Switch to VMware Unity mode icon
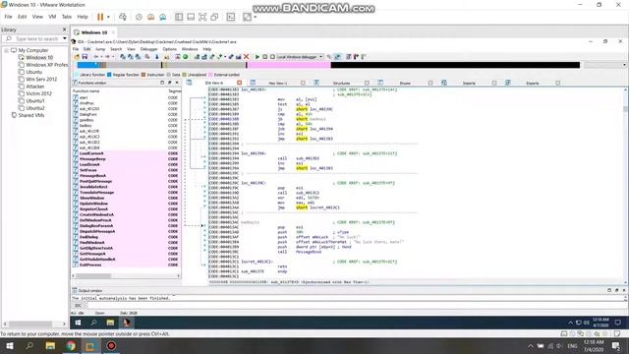 [x=214, y=17]
